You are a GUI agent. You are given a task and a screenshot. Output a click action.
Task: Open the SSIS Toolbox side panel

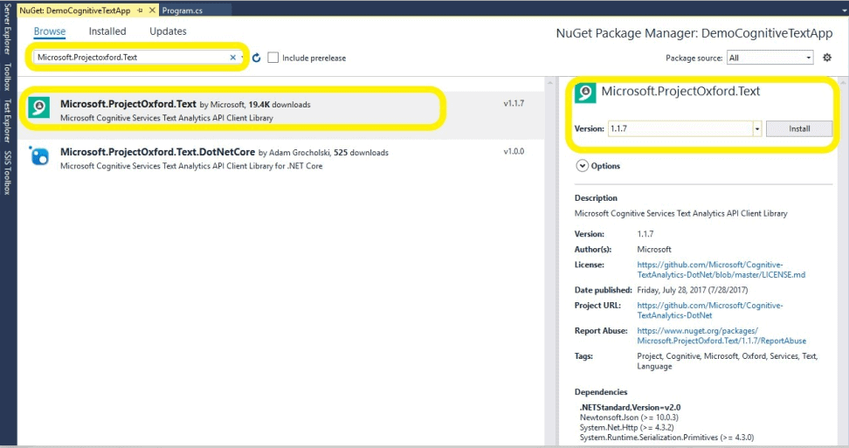(7, 173)
